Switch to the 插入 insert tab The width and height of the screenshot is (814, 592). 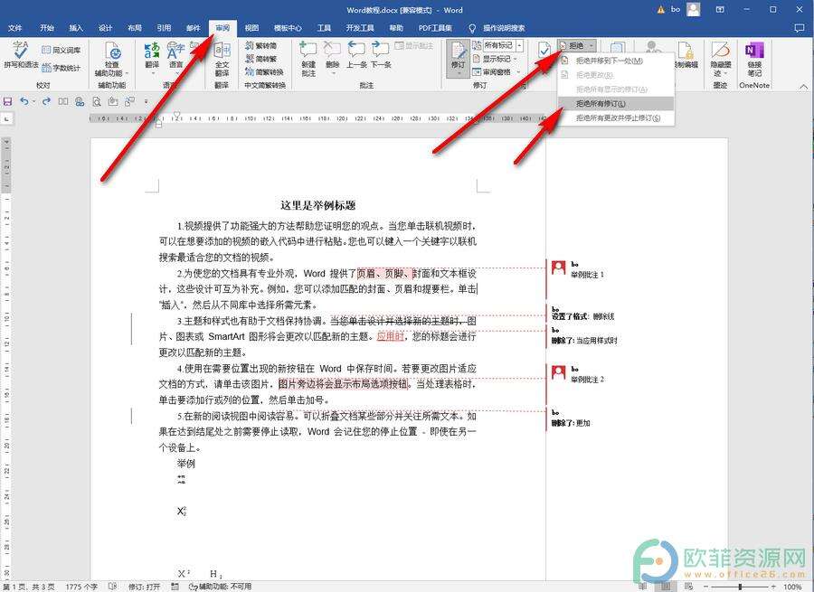pos(76,28)
